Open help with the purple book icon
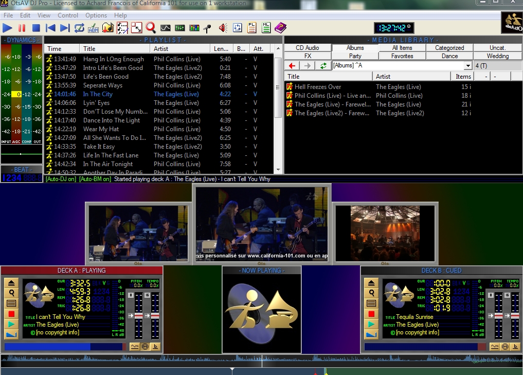 point(280,28)
